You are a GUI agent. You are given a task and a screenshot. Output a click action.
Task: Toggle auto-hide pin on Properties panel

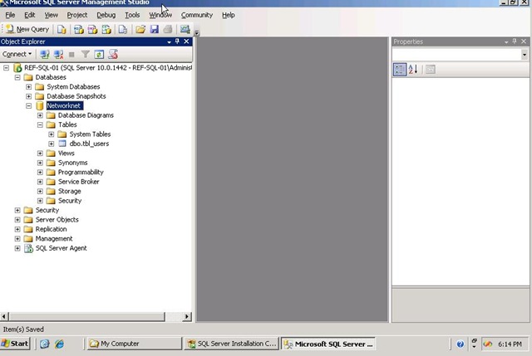click(515, 41)
